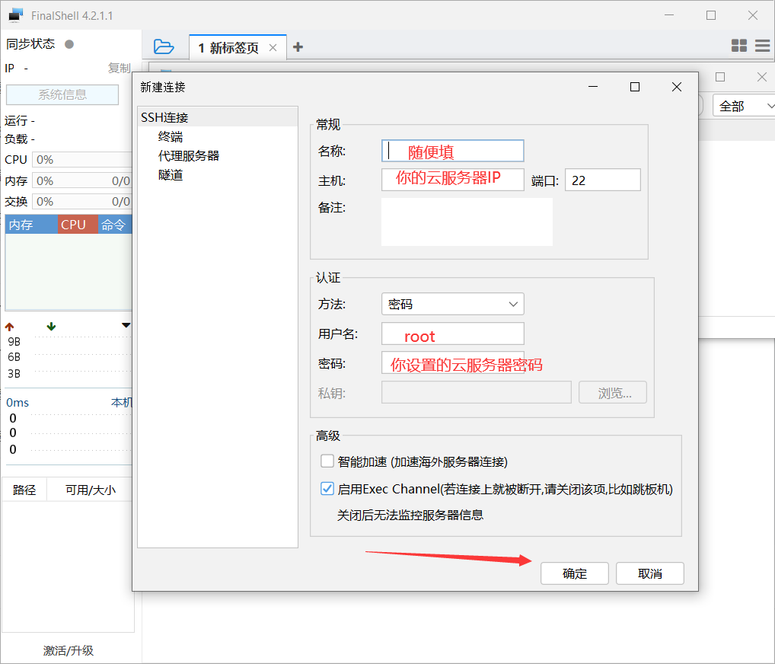
Task: Click 激活/升级 activate upgrade link
Action: 69,650
